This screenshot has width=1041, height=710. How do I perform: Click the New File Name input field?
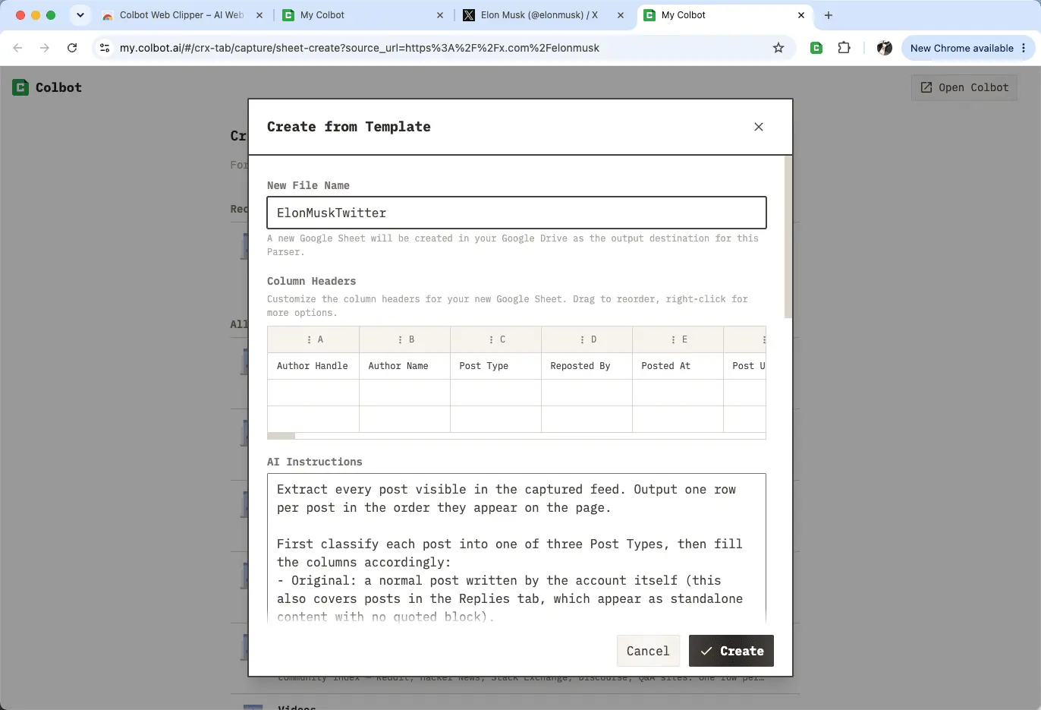click(x=517, y=213)
